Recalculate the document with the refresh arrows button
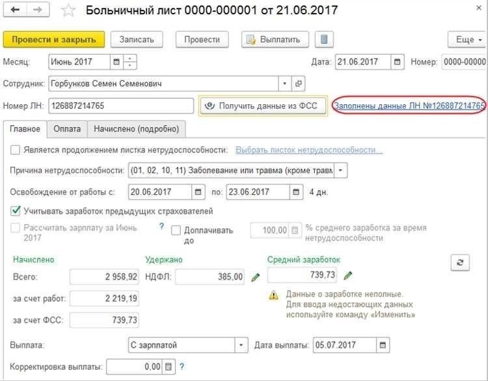 (460, 262)
